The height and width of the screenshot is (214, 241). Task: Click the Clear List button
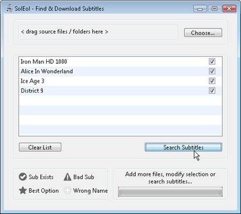[40, 147]
